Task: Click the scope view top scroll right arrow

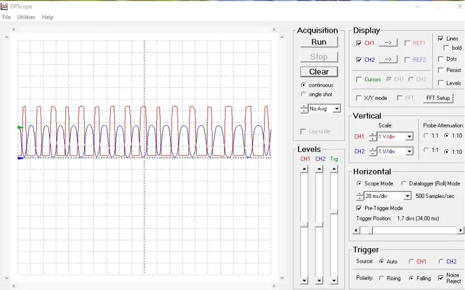Action: (x=274, y=29)
